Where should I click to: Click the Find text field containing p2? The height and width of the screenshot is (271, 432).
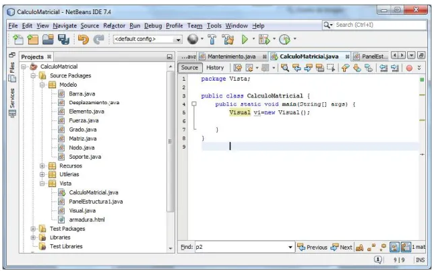[241, 247]
